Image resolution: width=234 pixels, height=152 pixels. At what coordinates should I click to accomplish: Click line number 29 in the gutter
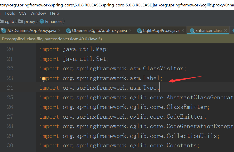click(10, 136)
